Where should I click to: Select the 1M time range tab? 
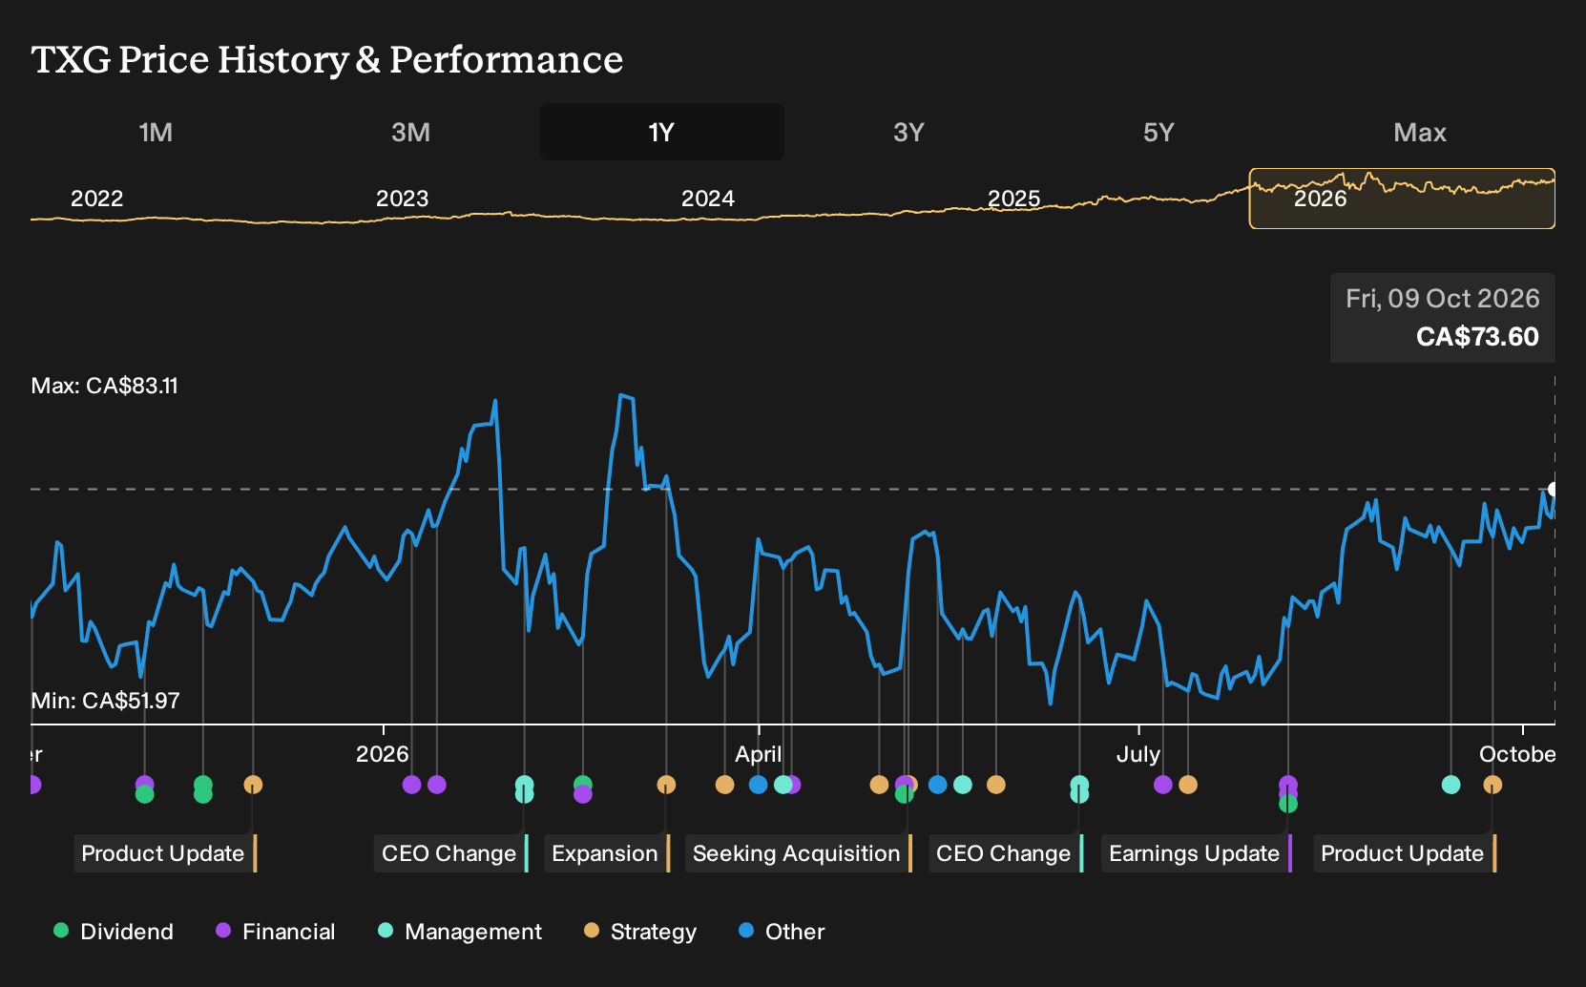156,132
